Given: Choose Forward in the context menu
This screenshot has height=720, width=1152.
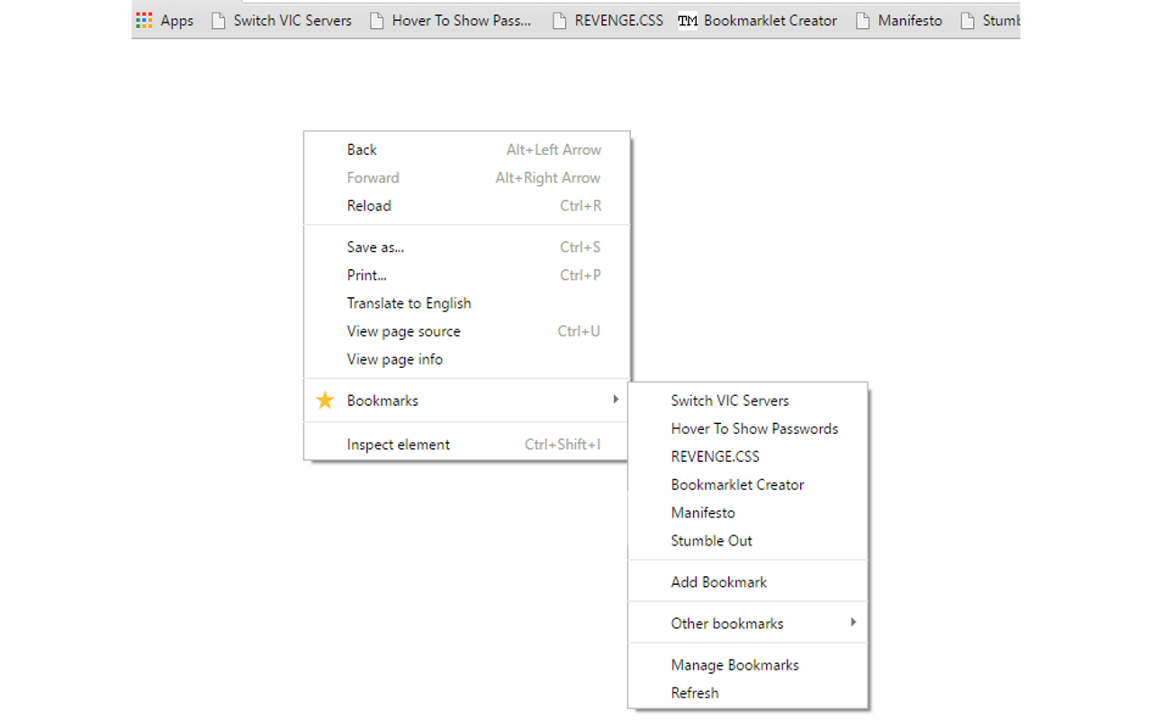Looking at the screenshot, I should click(467, 177).
